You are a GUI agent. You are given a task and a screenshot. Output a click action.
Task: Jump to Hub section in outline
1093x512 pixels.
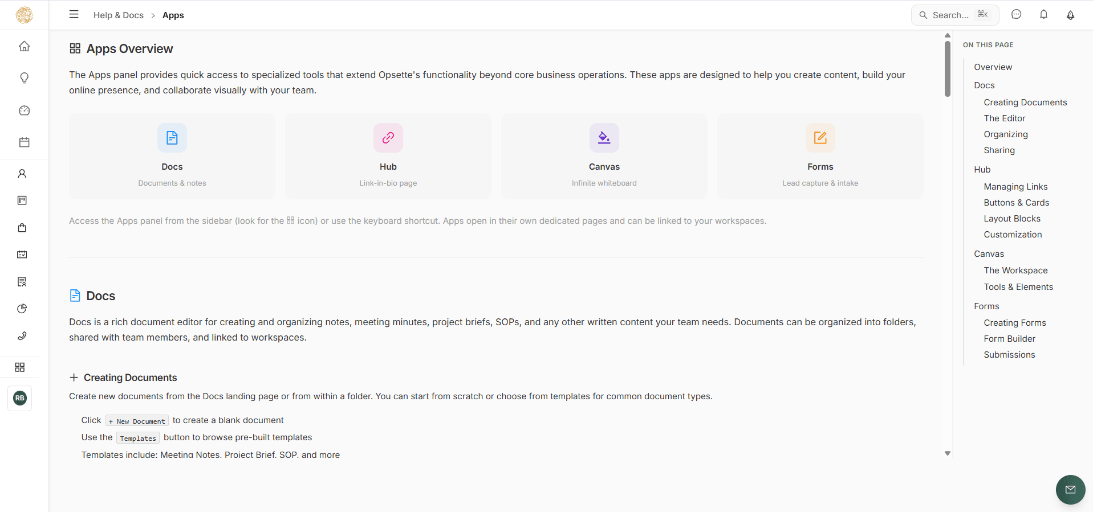click(x=982, y=170)
